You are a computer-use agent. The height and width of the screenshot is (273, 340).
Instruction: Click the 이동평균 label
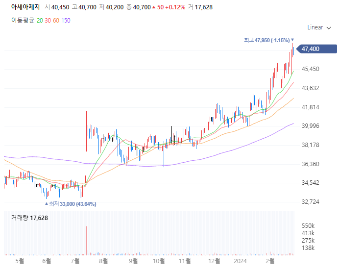click(x=23, y=21)
